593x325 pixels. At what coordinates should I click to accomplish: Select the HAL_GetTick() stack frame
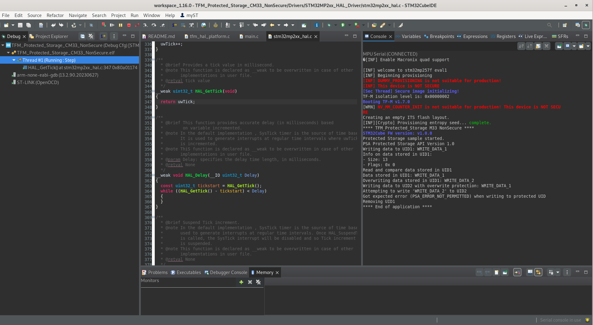(80, 67)
